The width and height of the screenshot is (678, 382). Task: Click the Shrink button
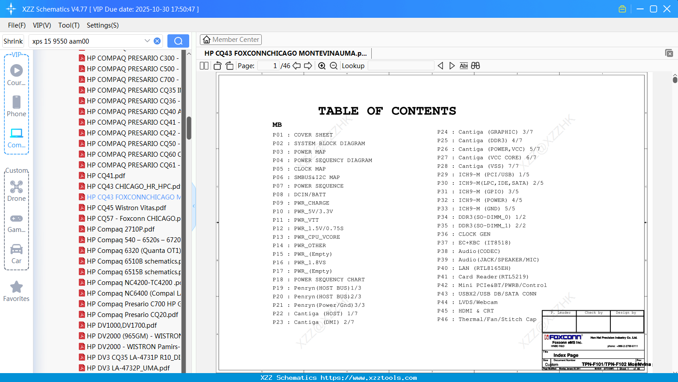13,41
